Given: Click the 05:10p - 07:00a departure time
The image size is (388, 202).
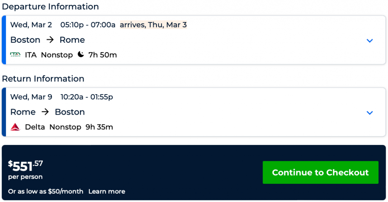Looking at the screenshot, I should click(88, 25).
